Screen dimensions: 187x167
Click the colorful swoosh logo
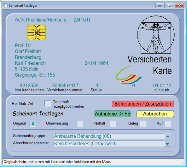coord(129,75)
